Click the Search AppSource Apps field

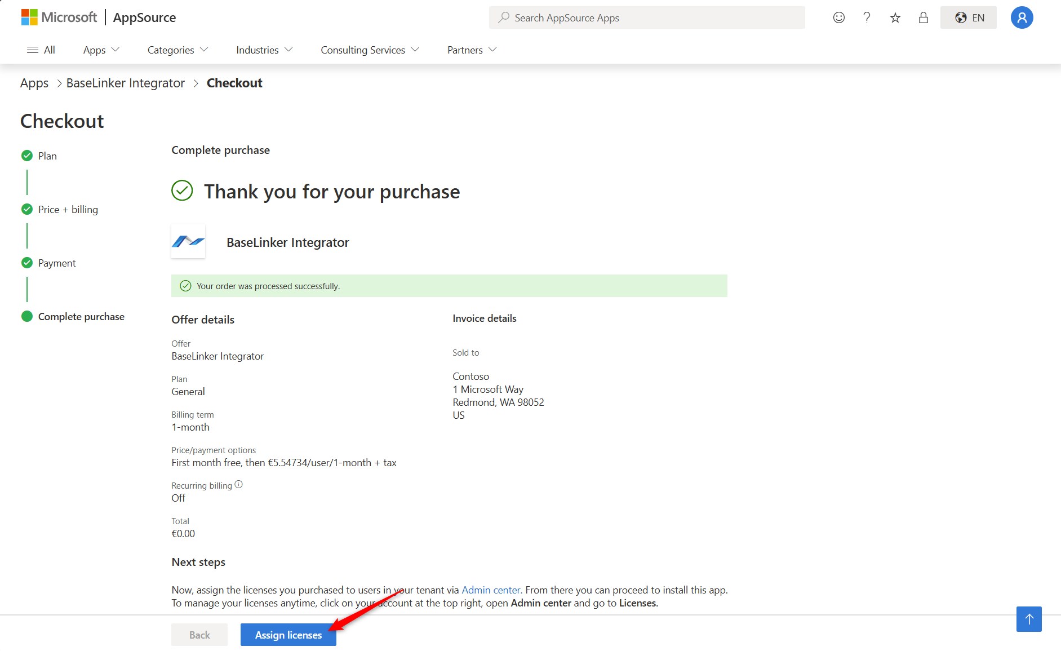click(647, 17)
